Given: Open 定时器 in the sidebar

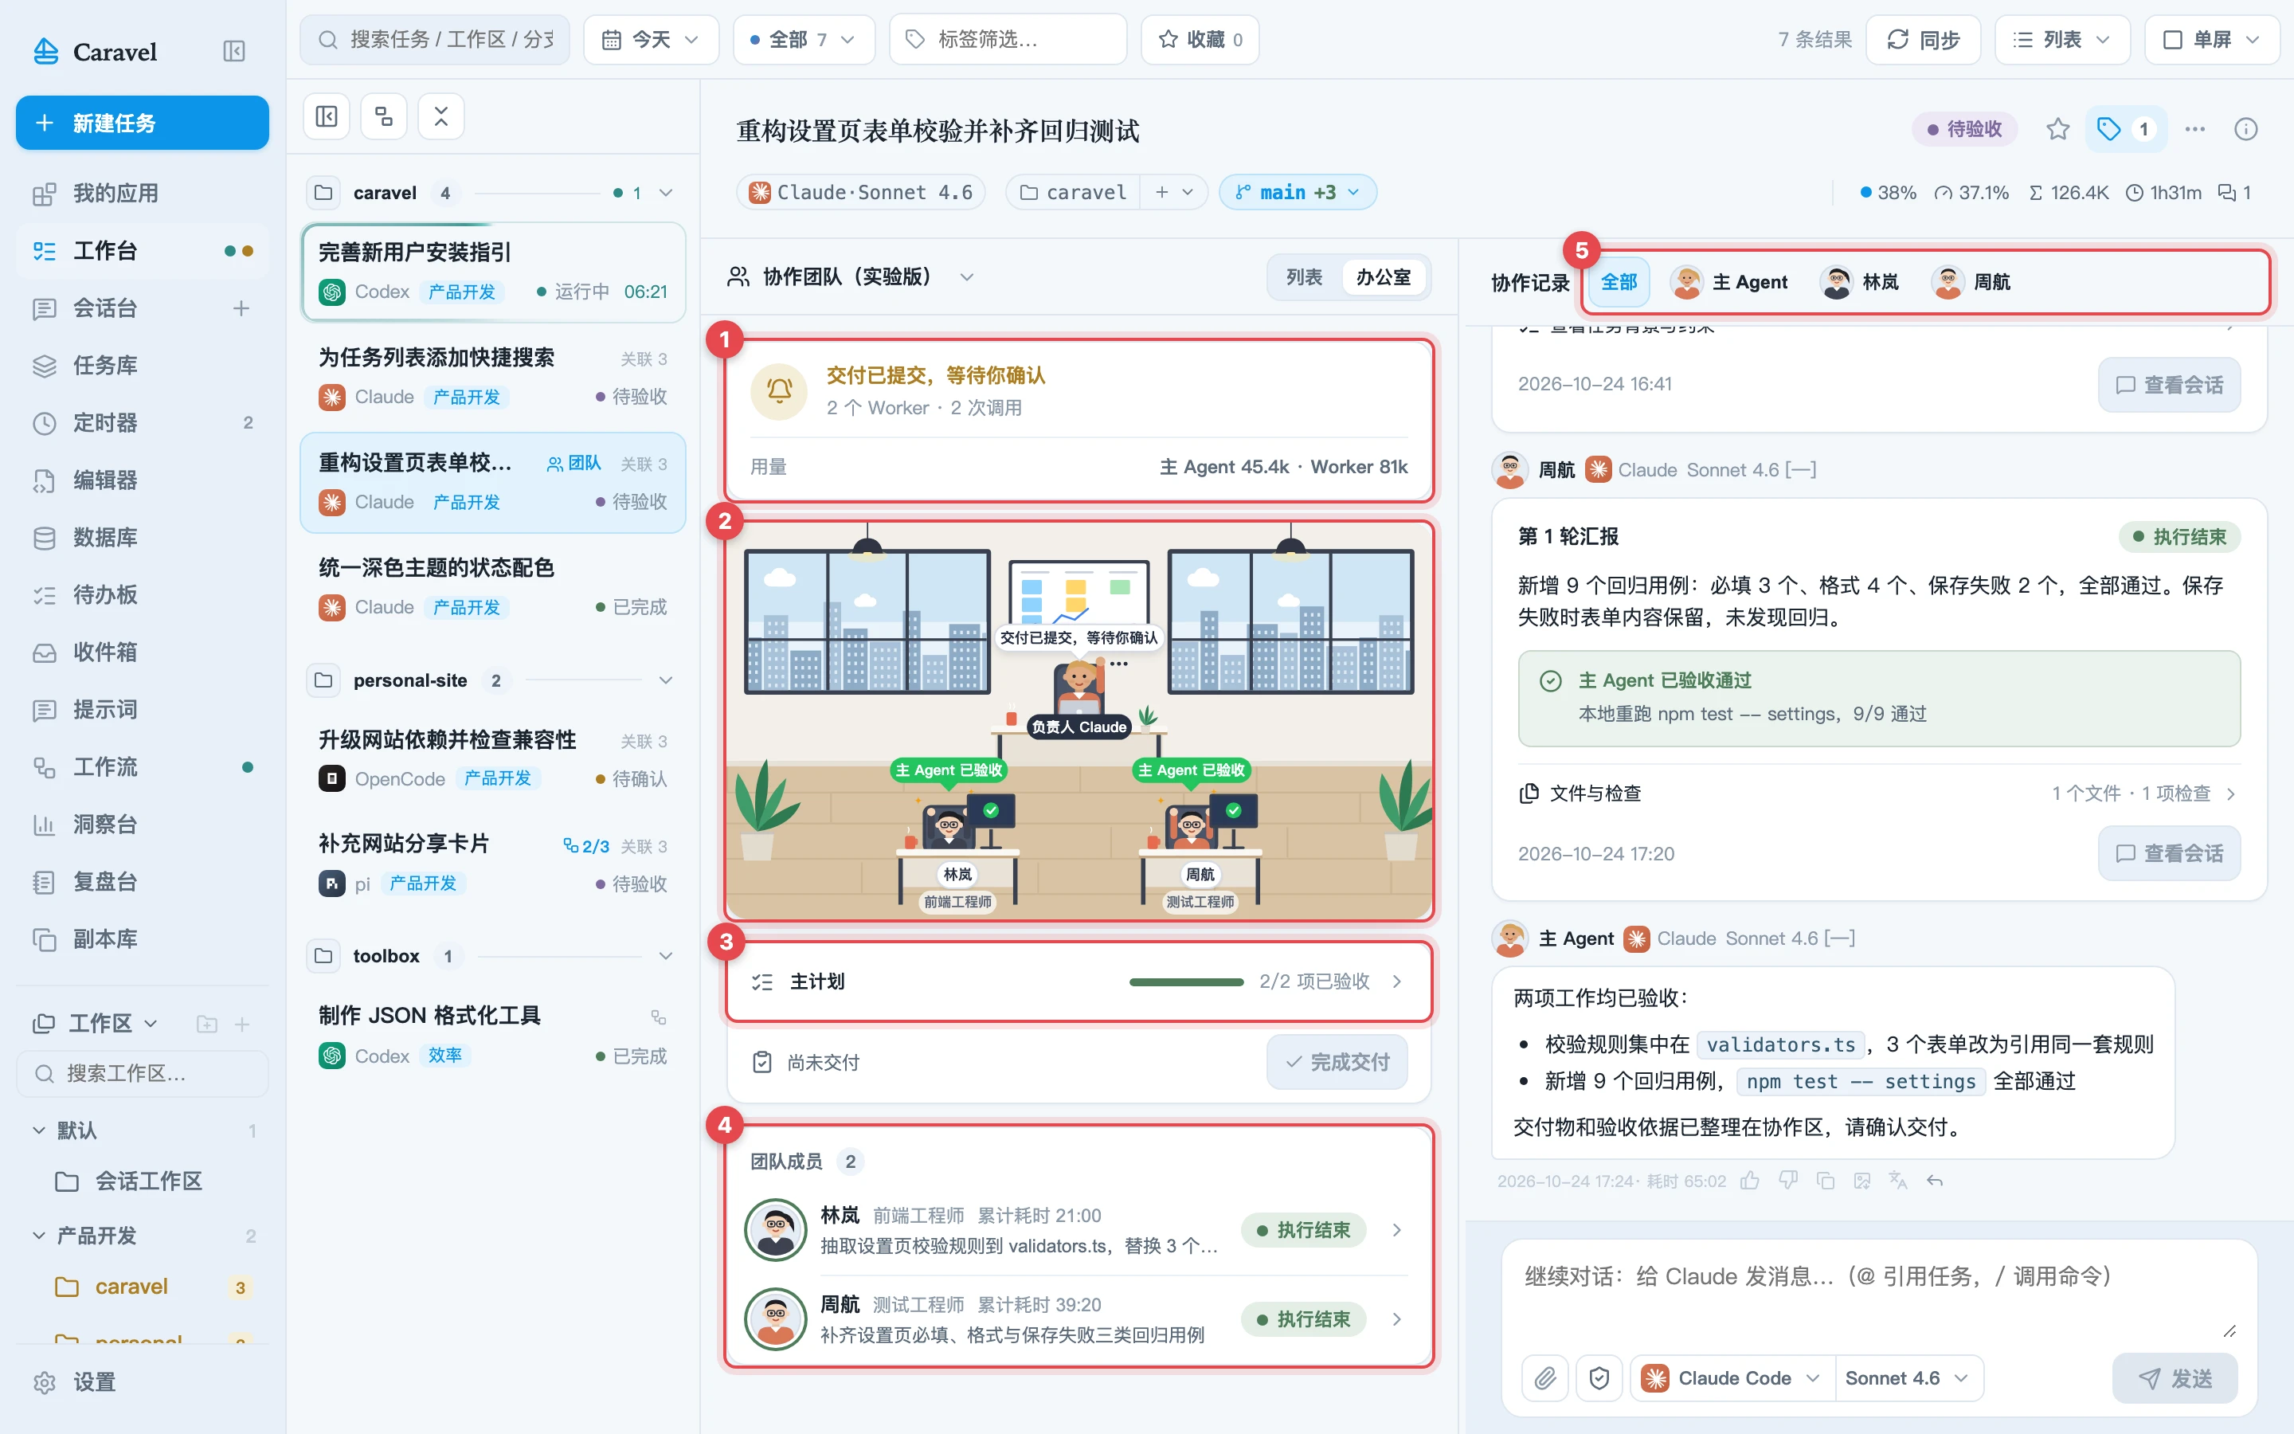Looking at the screenshot, I should click(143, 423).
